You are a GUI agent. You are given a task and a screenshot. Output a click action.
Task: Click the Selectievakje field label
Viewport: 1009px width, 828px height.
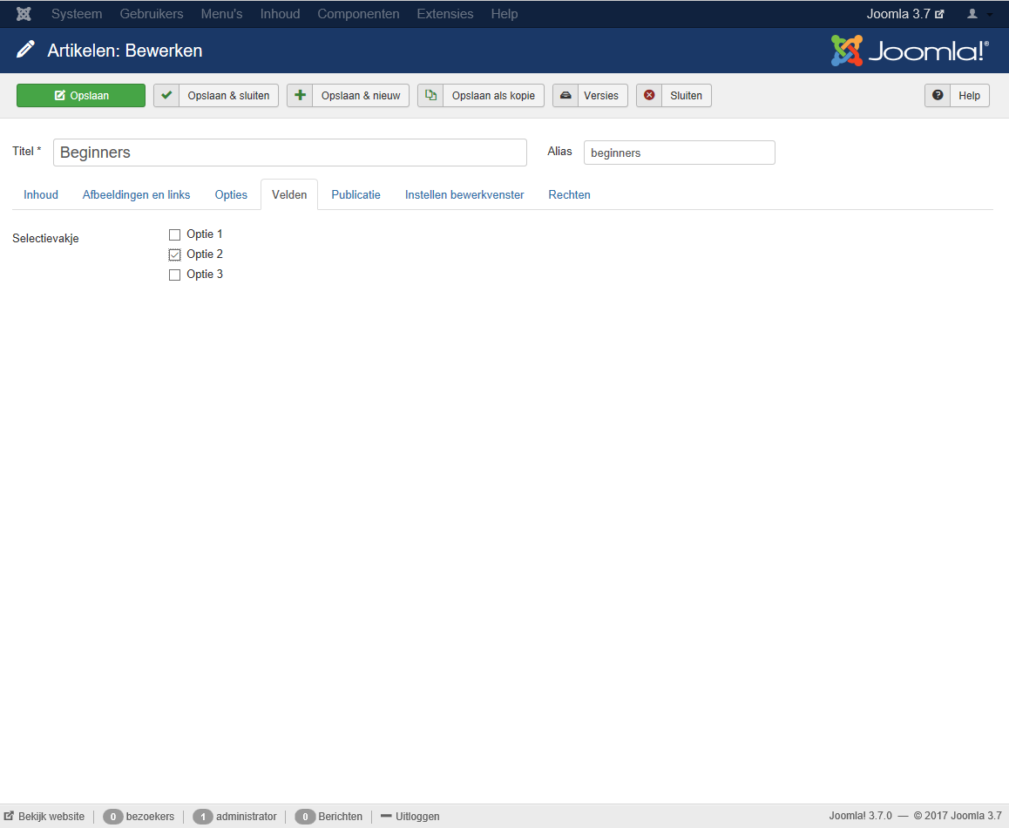pos(45,238)
